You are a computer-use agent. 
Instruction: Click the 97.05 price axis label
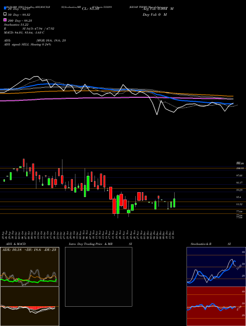[240, 176]
